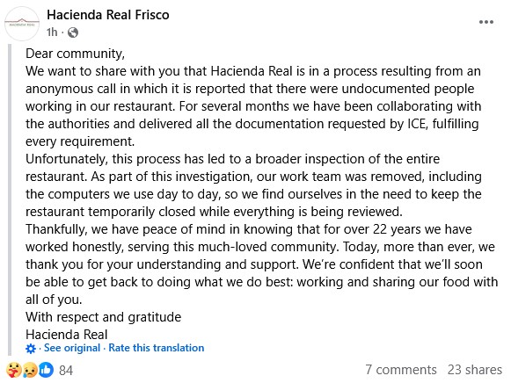Click the paragraph about 22 years
The width and height of the screenshot is (511, 383).
tap(262, 264)
